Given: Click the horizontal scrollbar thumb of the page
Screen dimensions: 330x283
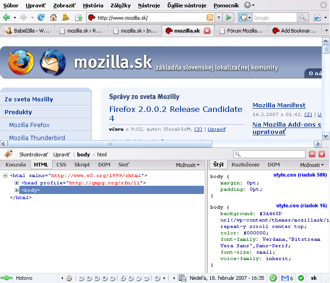Looking at the screenshot, I should [x=110, y=144].
